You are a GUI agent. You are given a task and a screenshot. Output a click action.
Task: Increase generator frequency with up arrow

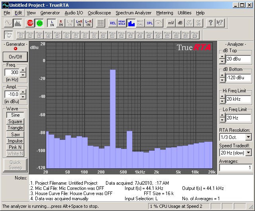tap(23, 70)
